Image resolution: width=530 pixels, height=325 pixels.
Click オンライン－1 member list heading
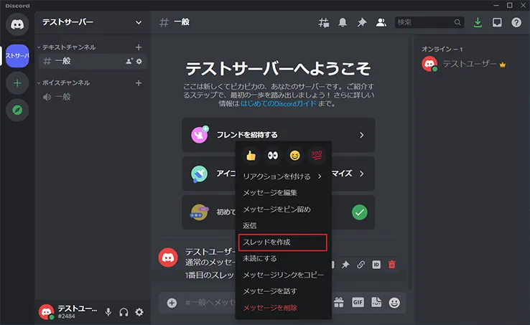tap(442, 50)
